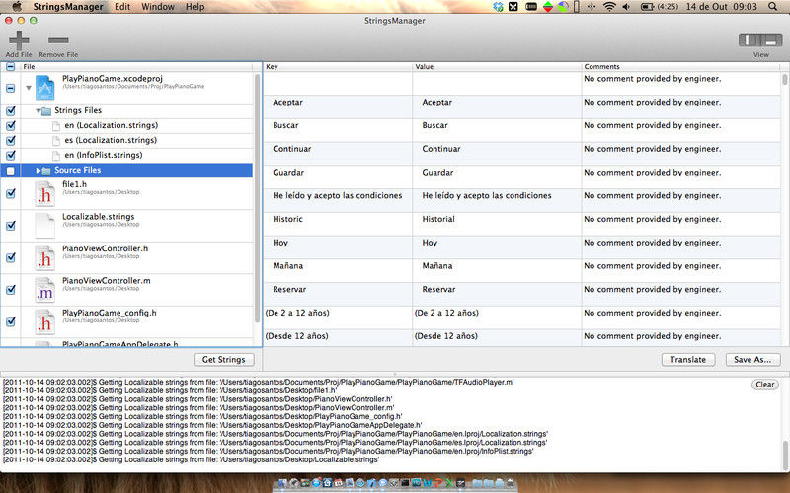Uncheck the PianoViewController.m checkbox

point(11,290)
